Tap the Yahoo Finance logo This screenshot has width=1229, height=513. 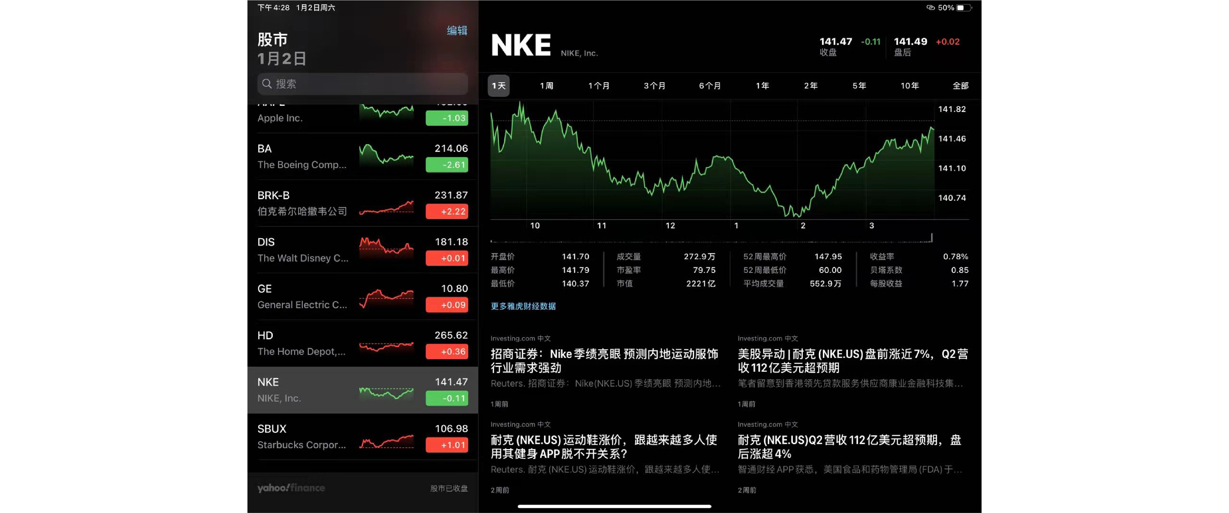[x=291, y=488]
